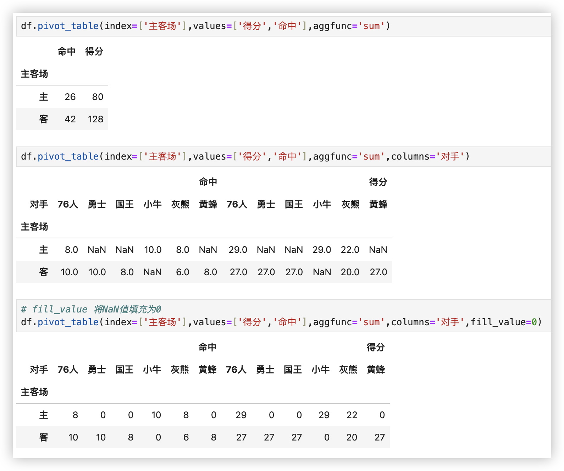Click the 128 value in the first table

coord(95,119)
